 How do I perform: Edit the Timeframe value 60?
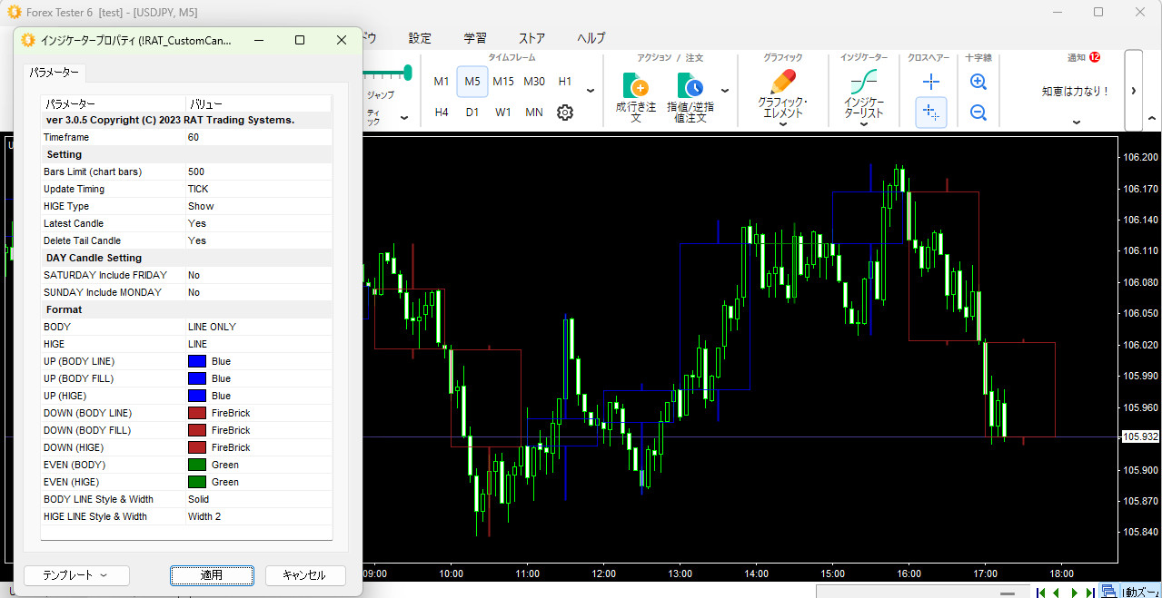(x=258, y=137)
